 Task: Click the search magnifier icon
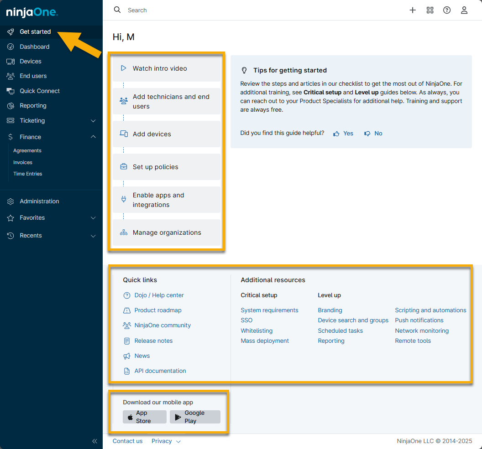[117, 10]
